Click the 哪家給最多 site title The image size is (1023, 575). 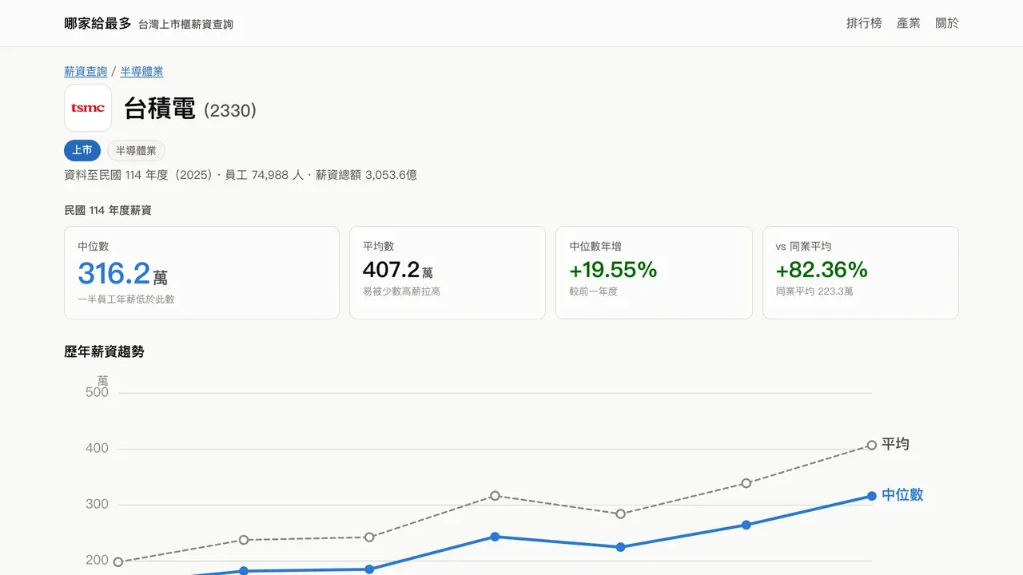click(98, 23)
